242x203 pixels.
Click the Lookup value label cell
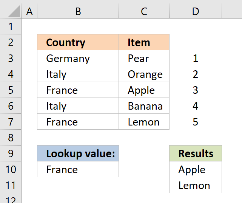pos(78,153)
